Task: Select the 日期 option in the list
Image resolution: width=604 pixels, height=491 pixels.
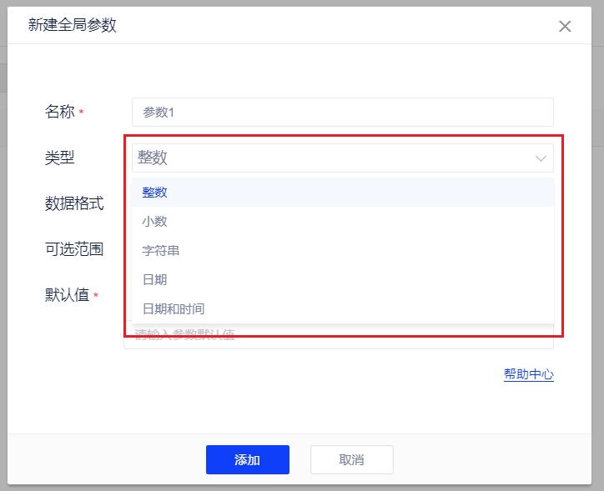Action: (154, 279)
